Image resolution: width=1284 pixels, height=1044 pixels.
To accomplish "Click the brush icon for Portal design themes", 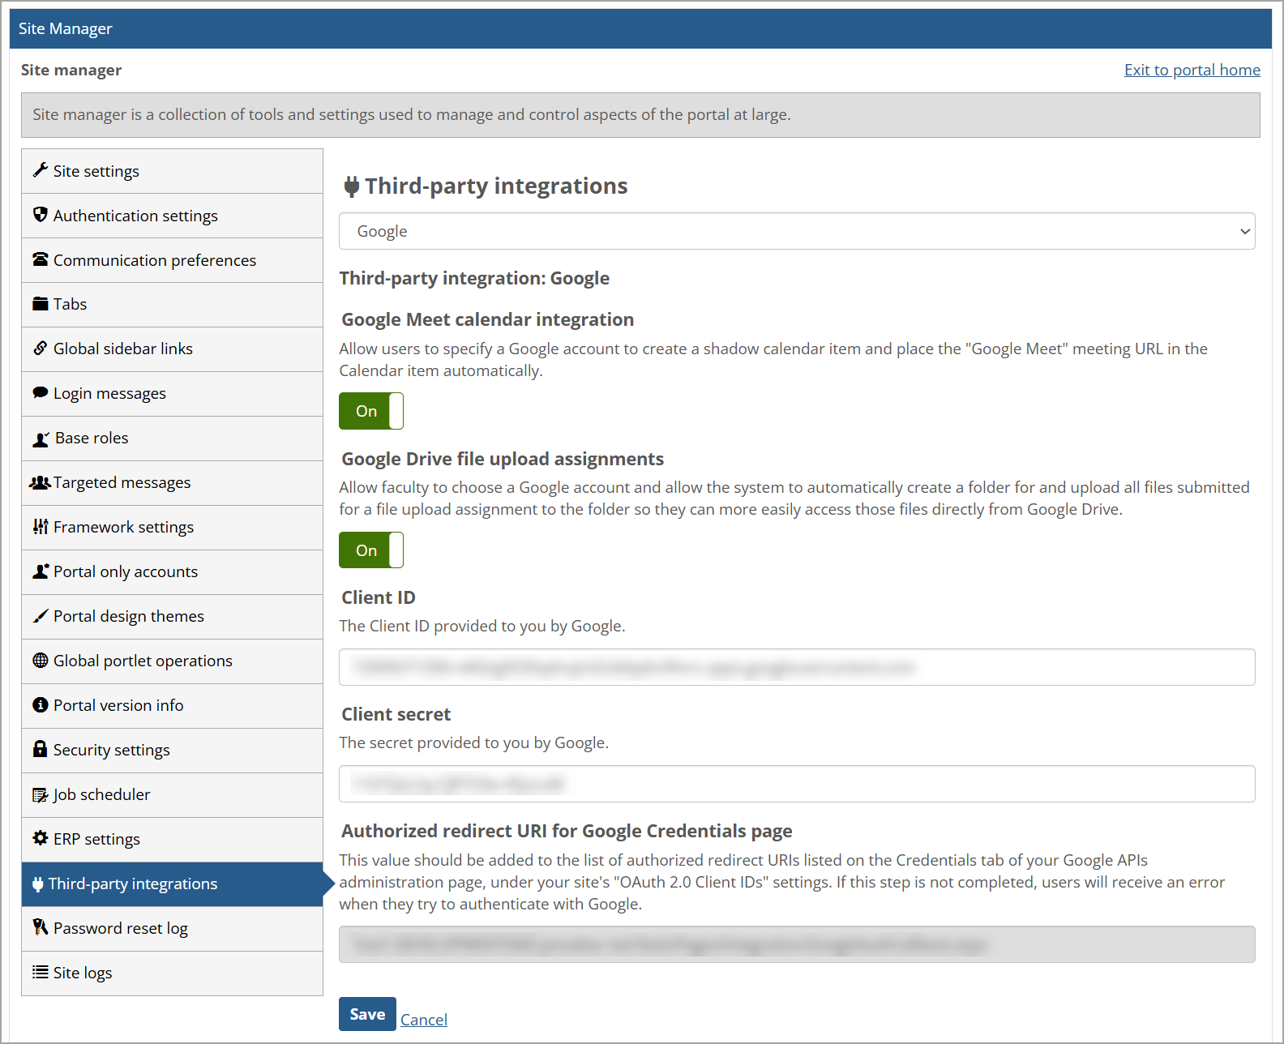I will (x=40, y=616).
